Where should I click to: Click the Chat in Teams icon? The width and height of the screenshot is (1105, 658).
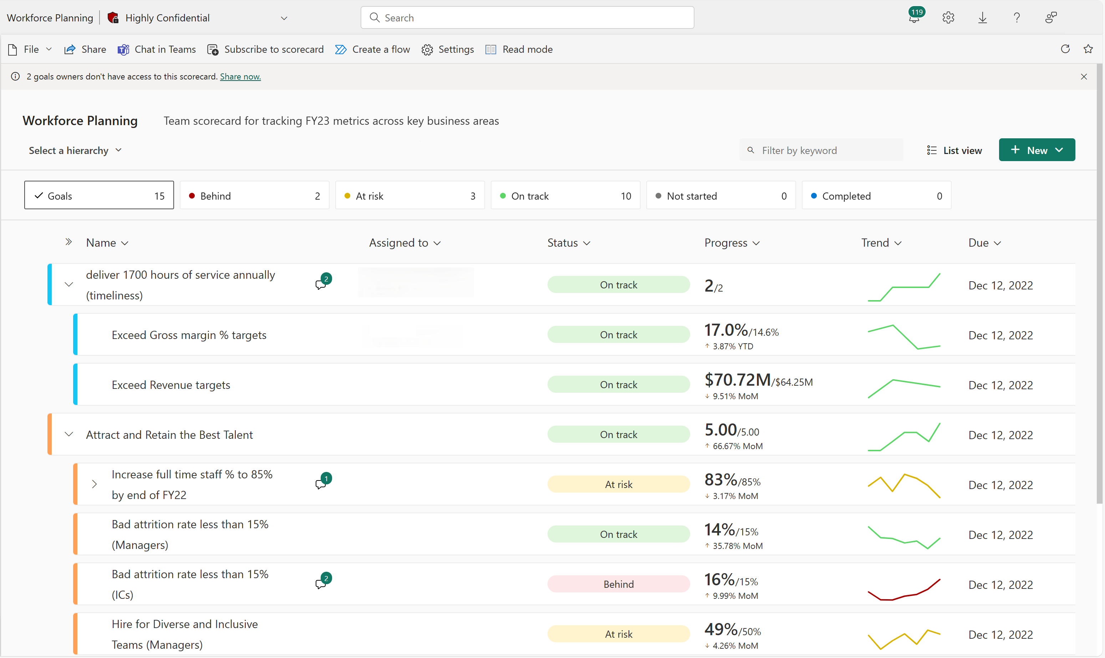[x=122, y=48]
